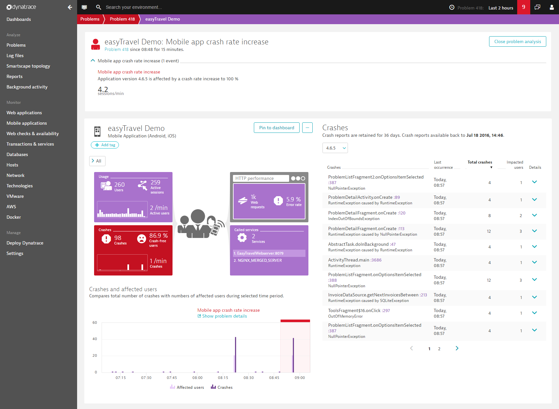Select EasyTravelWebserver:8079 service
Image resolution: width=559 pixels, height=409 pixels.
[269, 253]
